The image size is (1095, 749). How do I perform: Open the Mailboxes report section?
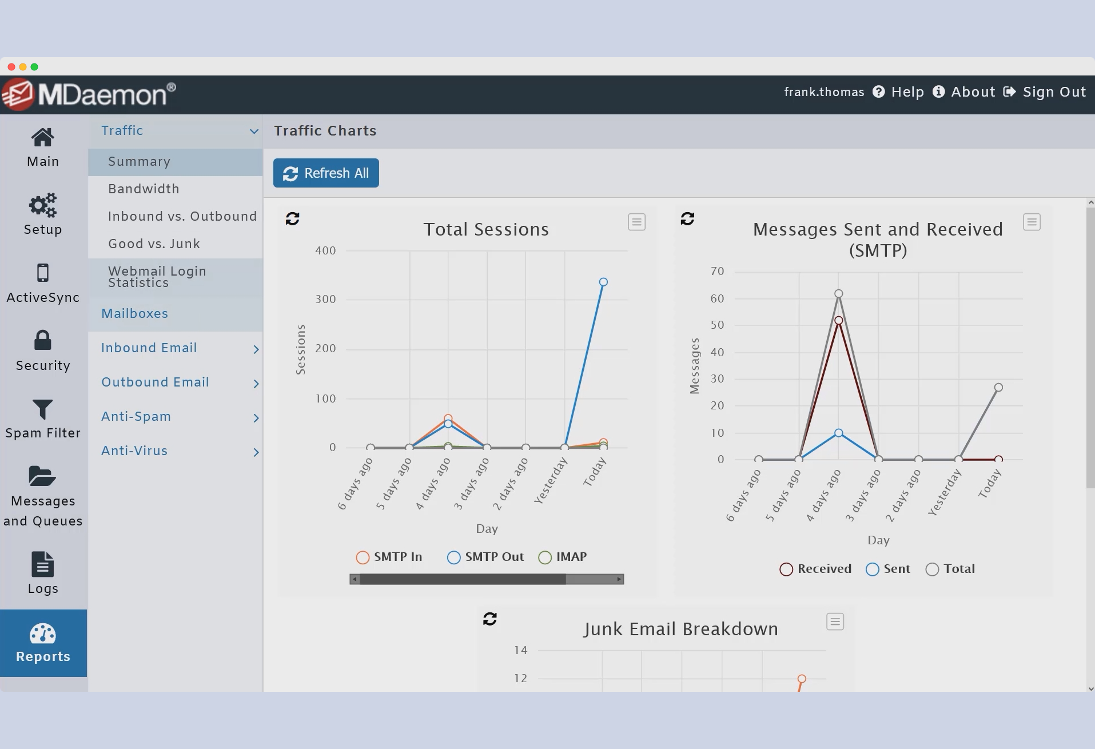[176, 314]
